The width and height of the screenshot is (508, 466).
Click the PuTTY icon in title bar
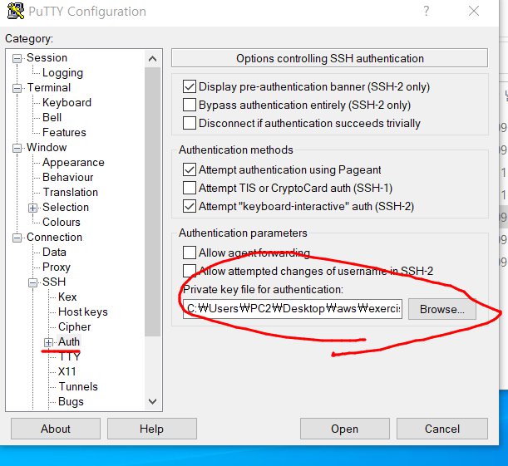tap(16, 12)
